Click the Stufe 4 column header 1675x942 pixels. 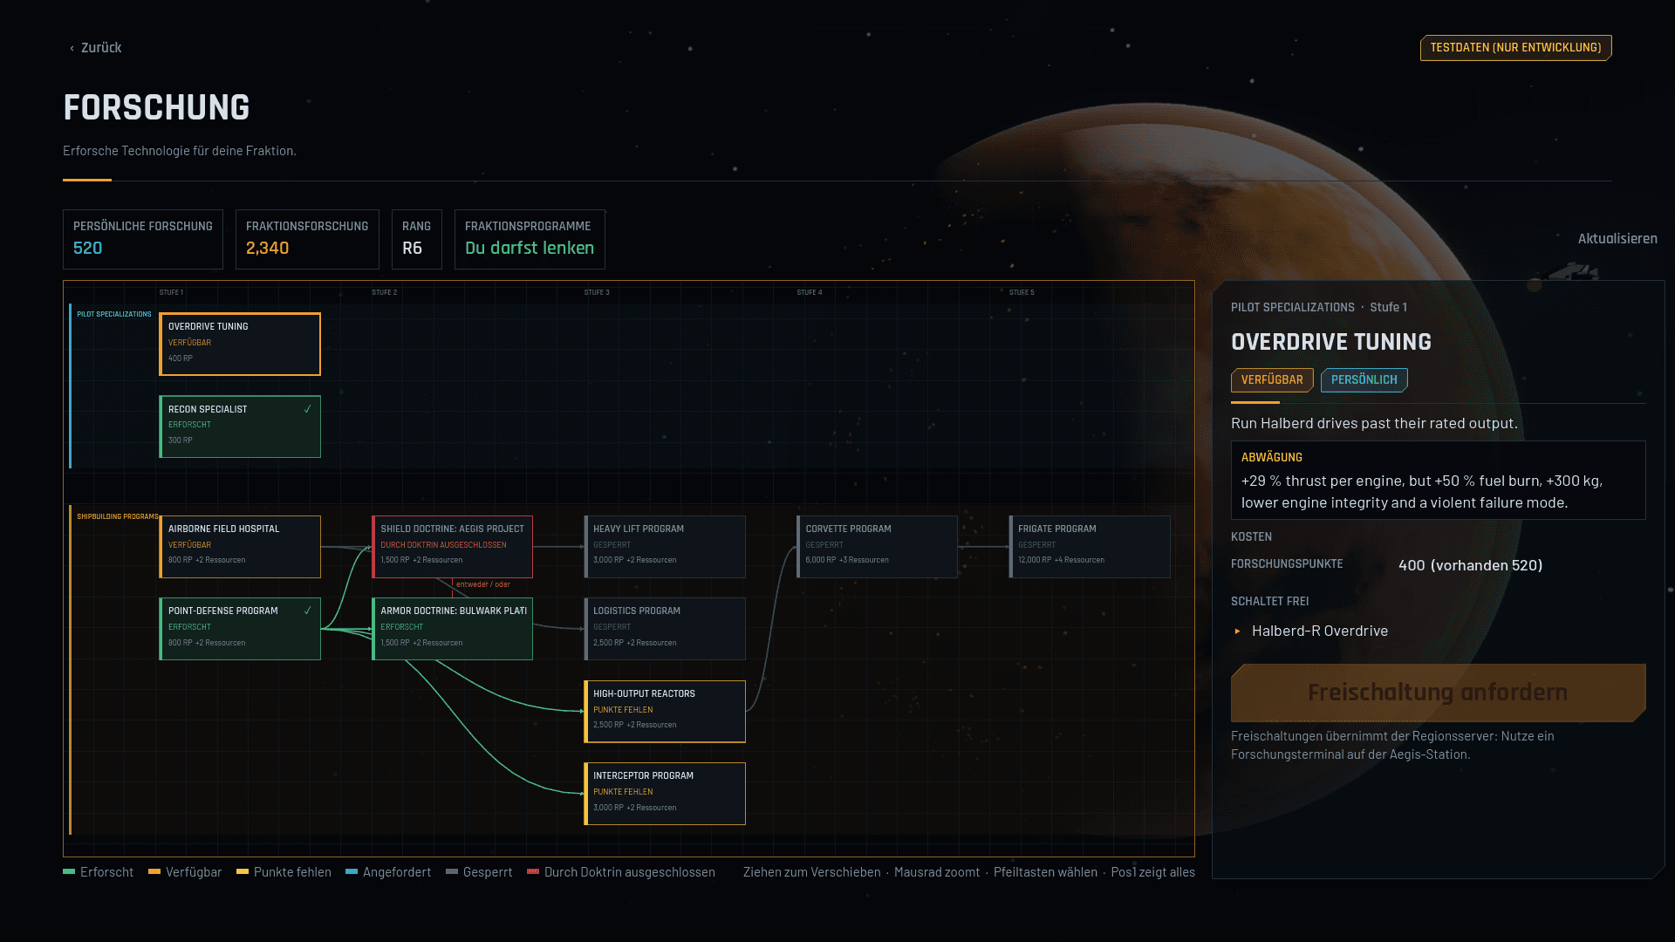tap(809, 292)
